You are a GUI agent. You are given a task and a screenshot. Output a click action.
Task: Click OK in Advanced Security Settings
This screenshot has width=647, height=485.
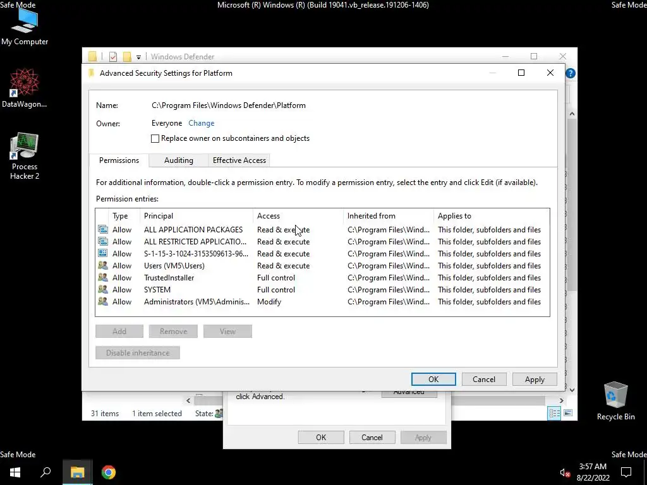coord(433,380)
